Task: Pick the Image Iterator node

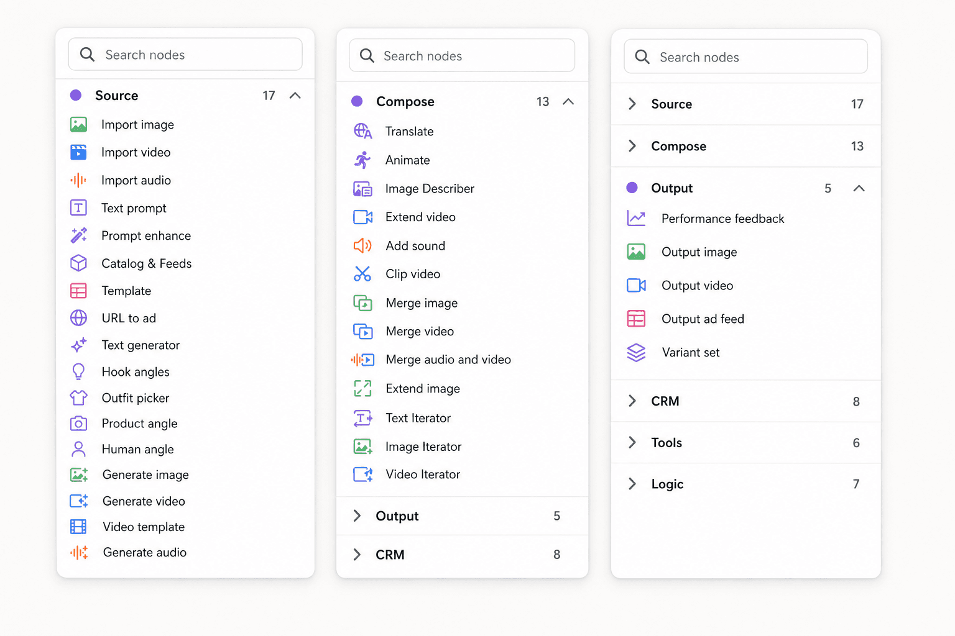Action: coord(462,447)
